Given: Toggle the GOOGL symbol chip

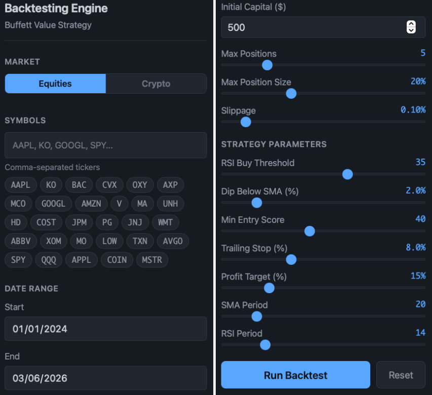Looking at the screenshot, I should point(53,204).
